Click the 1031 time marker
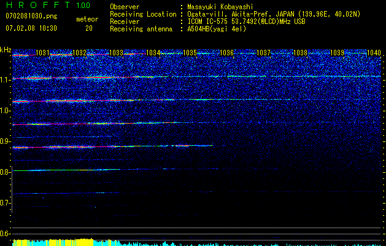The height and width of the screenshot is (246, 386). pos(42,53)
